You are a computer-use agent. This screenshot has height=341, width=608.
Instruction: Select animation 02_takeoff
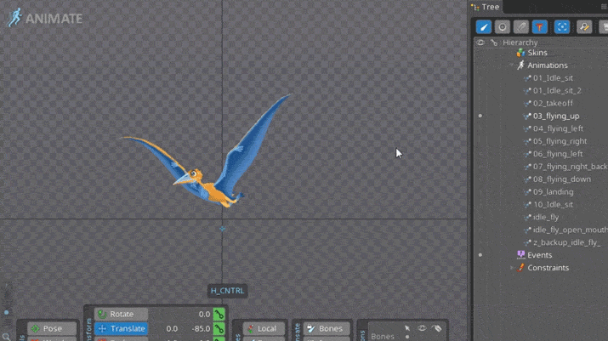[553, 103]
